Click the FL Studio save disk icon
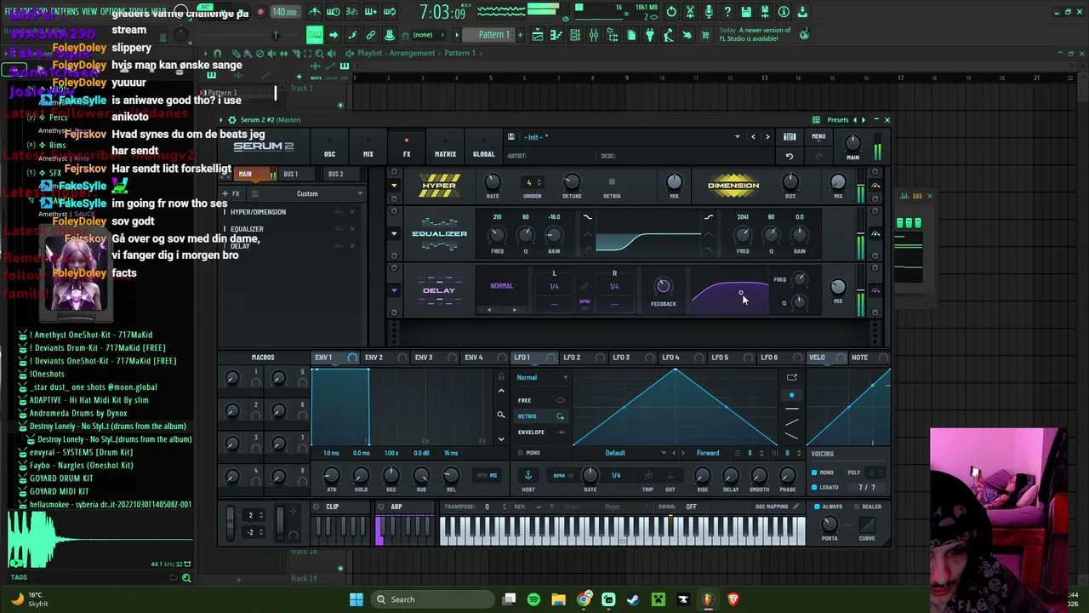 [746, 12]
